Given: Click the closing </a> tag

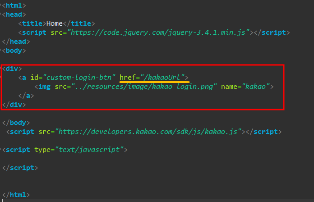Looking at the screenshot, I should point(26,96).
